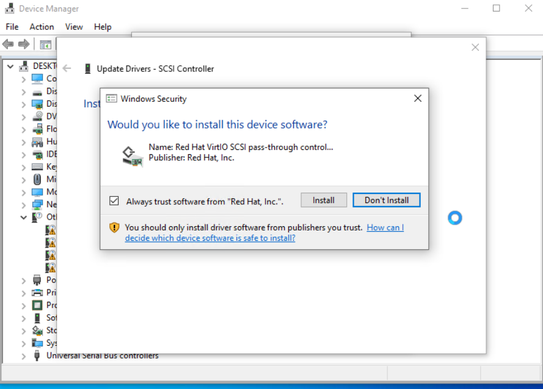Click the Forward arrow toolbar icon
The height and width of the screenshot is (389, 543).
(24, 44)
